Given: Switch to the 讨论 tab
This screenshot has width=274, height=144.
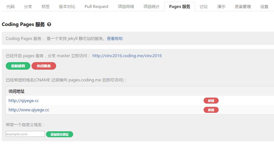Looking at the screenshot, I should [204, 7].
